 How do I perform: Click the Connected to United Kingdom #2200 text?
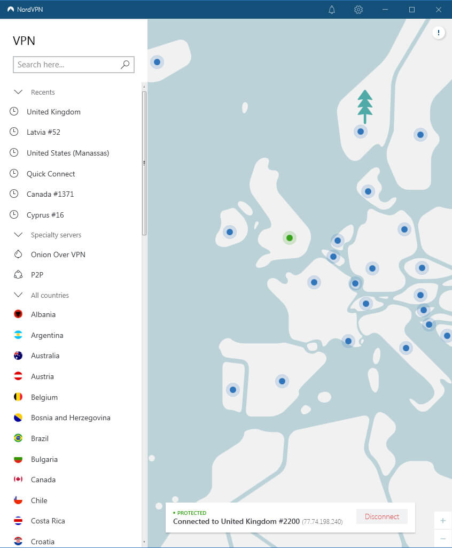236,521
